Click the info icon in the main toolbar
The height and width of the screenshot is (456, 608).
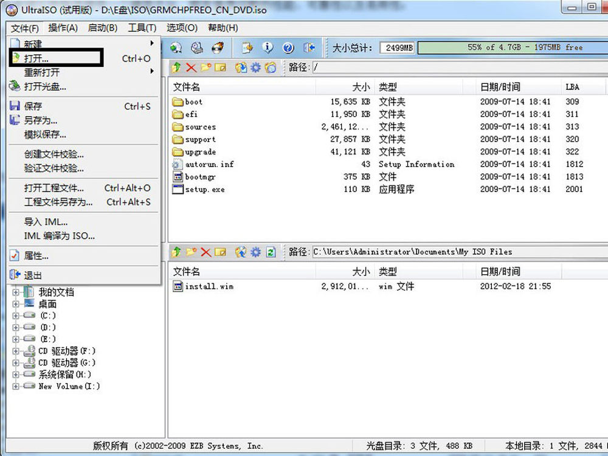[268, 47]
